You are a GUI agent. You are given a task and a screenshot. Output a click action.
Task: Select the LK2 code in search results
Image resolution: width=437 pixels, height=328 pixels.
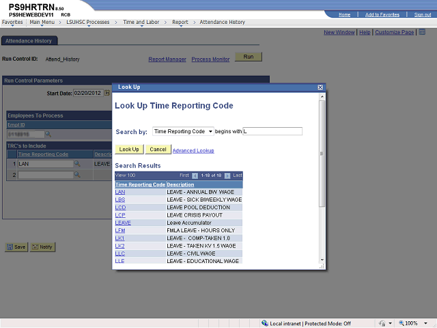120,246
